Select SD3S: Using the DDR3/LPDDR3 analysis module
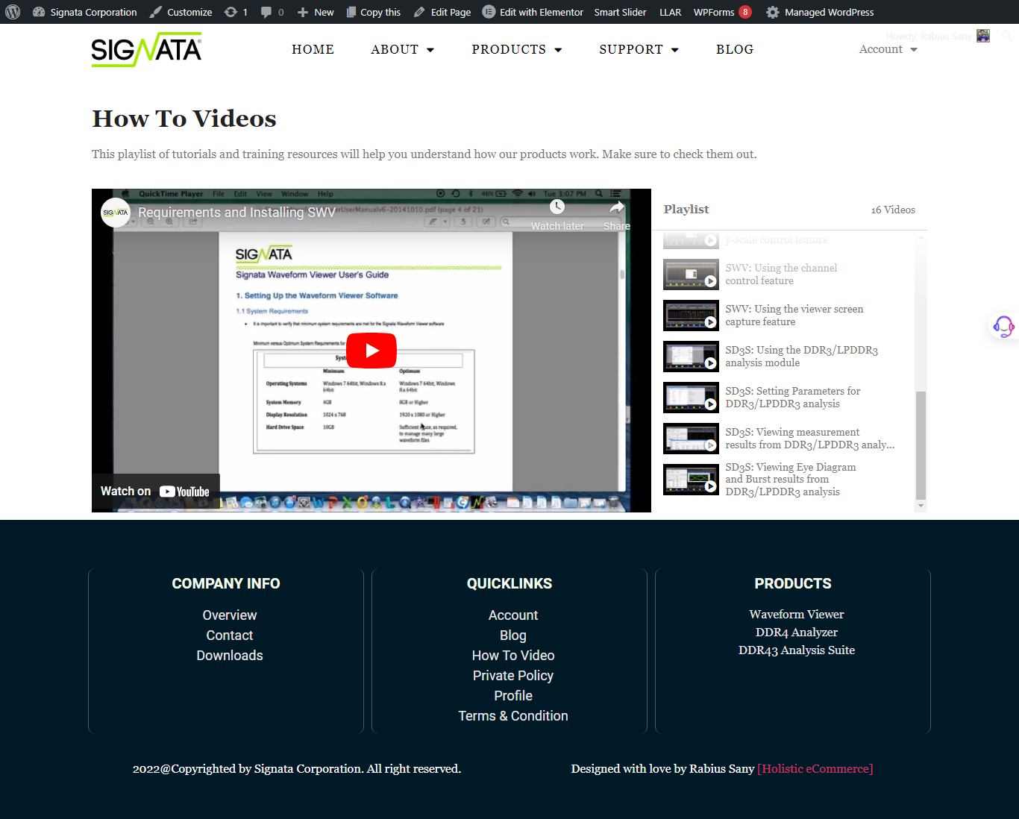This screenshot has height=819, width=1019. click(801, 357)
